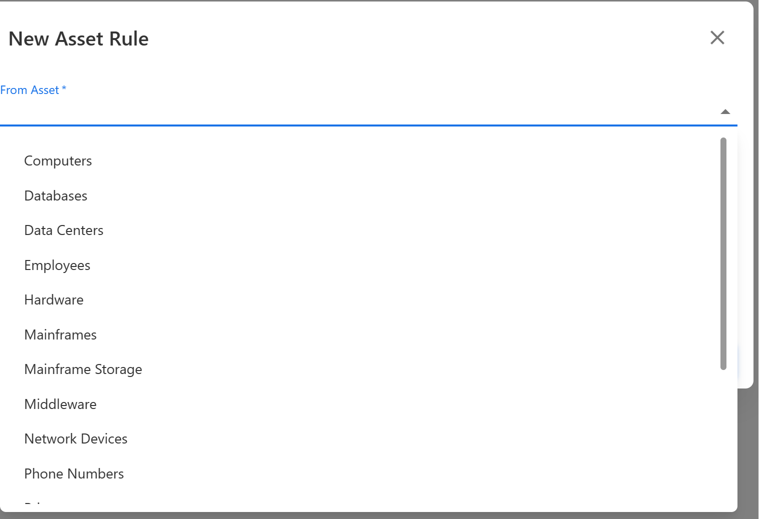759x519 pixels.
Task: Pick the Mainframe Storage option
Action: click(83, 369)
